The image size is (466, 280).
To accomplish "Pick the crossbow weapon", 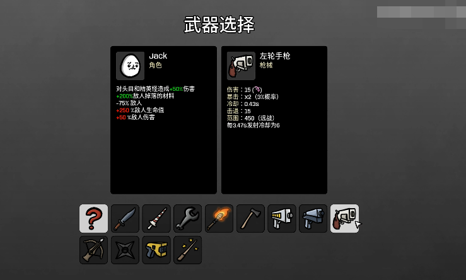I will (93, 250).
